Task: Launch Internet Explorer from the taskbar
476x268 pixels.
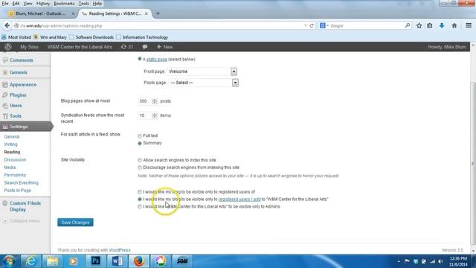Action: [x=31, y=261]
